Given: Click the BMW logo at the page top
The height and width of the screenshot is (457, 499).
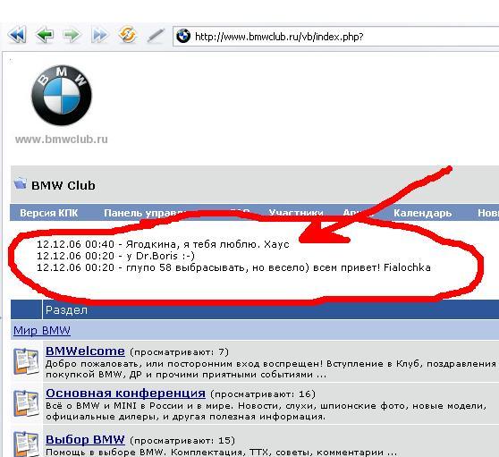Looking at the screenshot, I should (62, 95).
